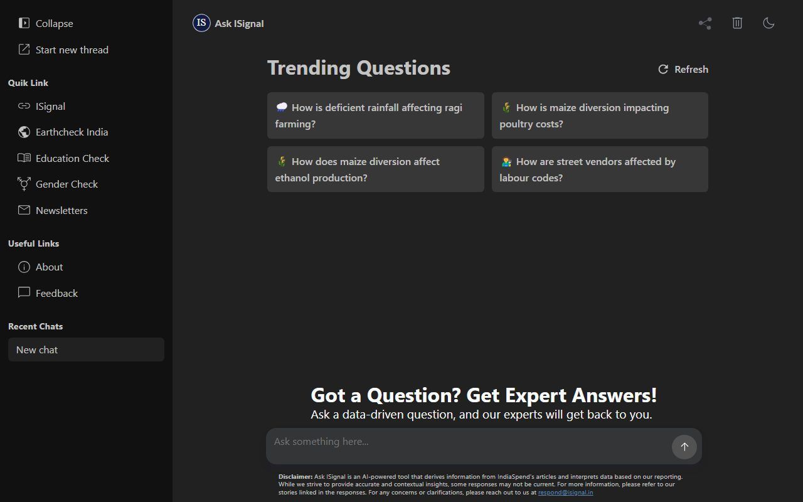
Task: Click the street vendor emoji icon
Action: click(x=506, y=161)
